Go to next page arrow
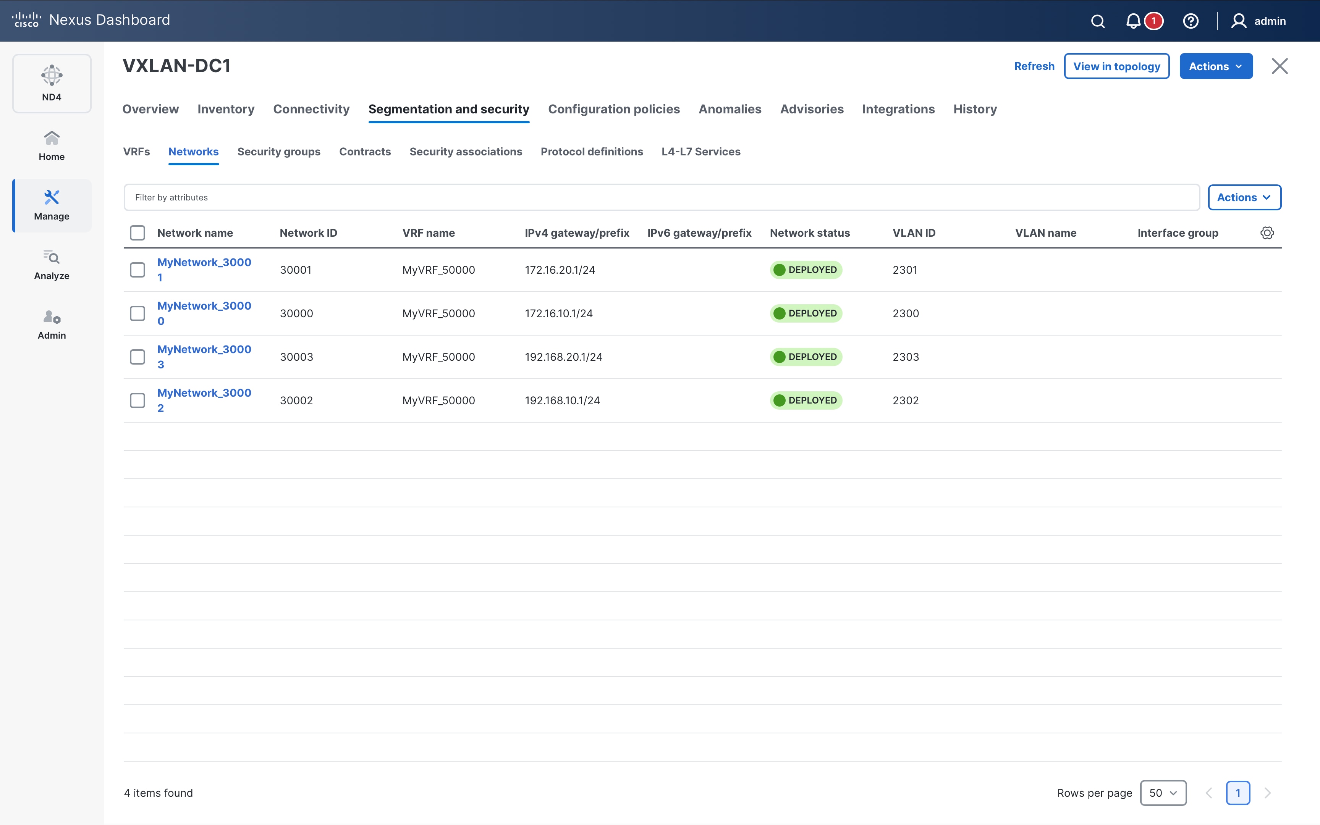Screen dimensions: 1320x825 1268,793
